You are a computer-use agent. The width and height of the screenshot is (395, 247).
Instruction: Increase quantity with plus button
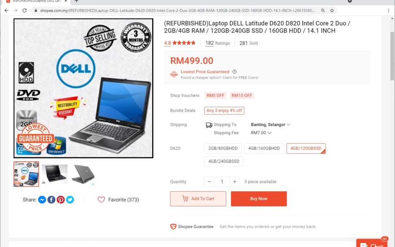click(234, 181)
